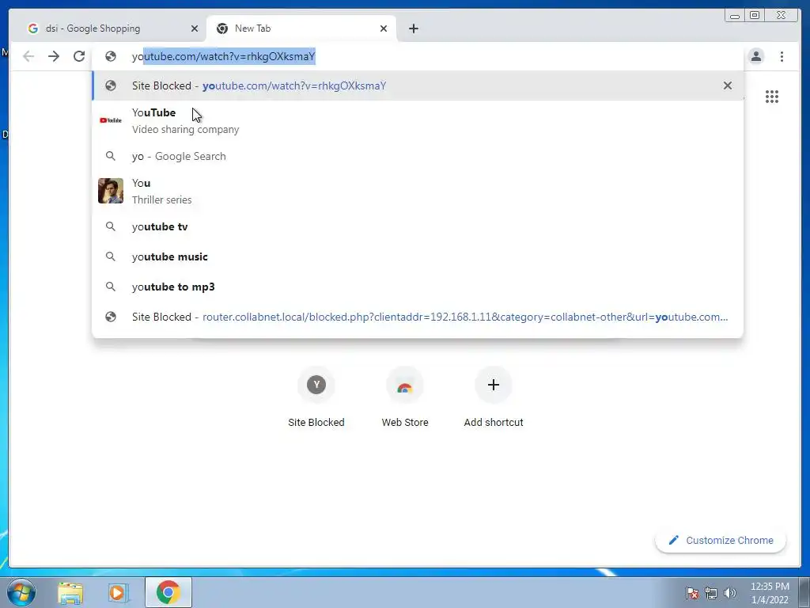Choose the 'youtube tv' search suggestion
Screen dimensions: 810x608
[x=418, y=226]
